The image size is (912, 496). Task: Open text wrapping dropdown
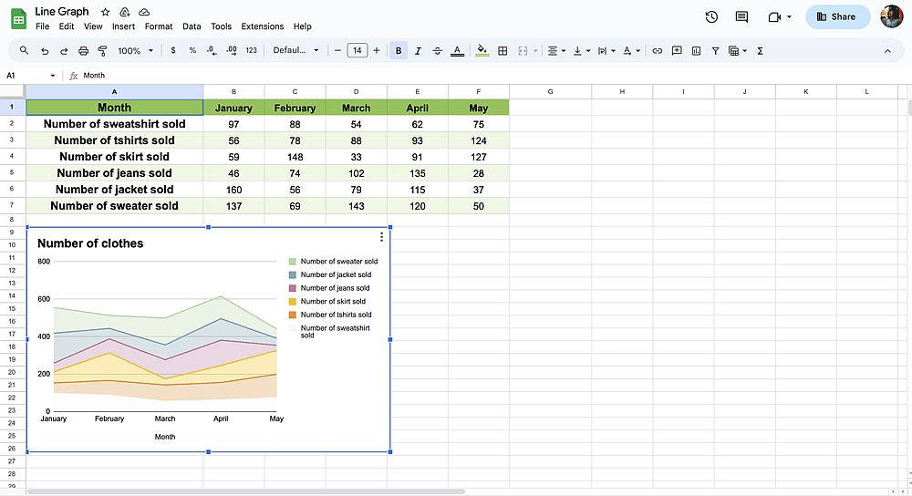[606, 51]
